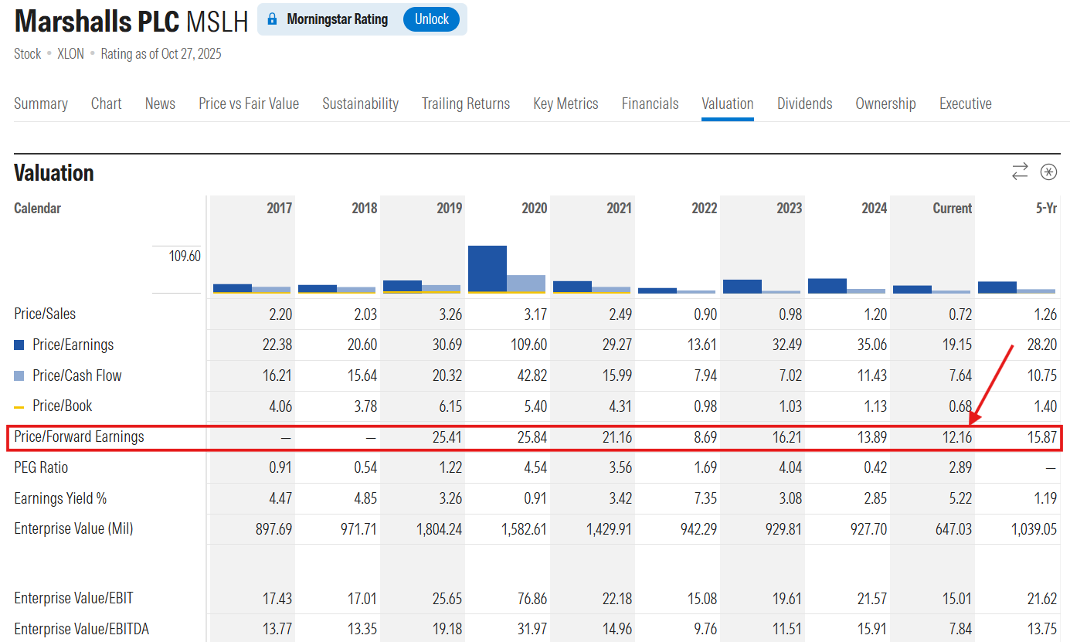
Task: Click the tall 2020 Price/Earnings bar
Action: pos(487,269)
